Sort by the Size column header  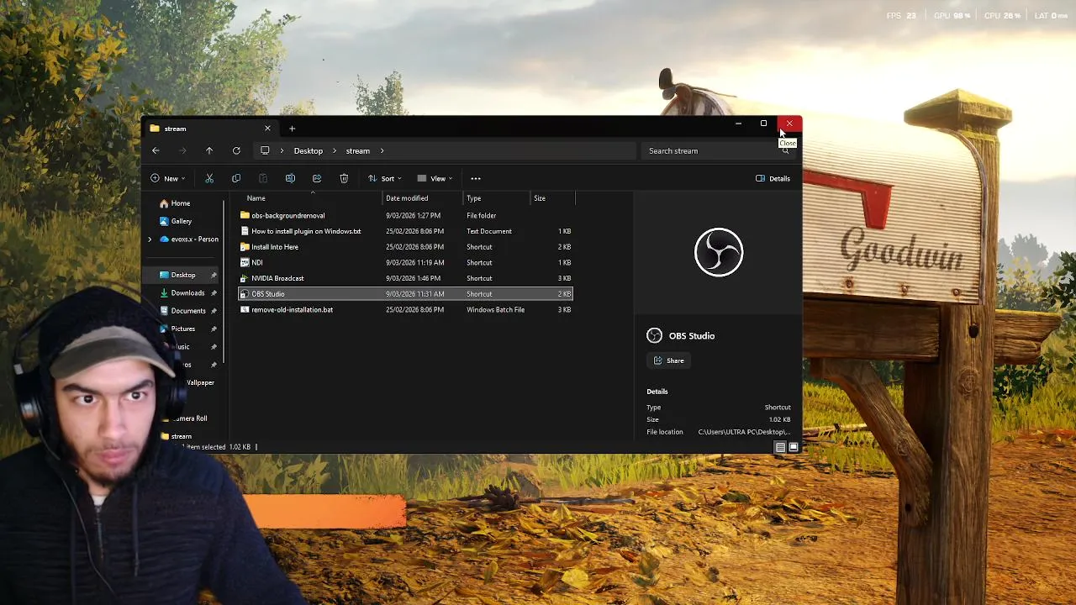pyautogui.click(x=540, y=198)
